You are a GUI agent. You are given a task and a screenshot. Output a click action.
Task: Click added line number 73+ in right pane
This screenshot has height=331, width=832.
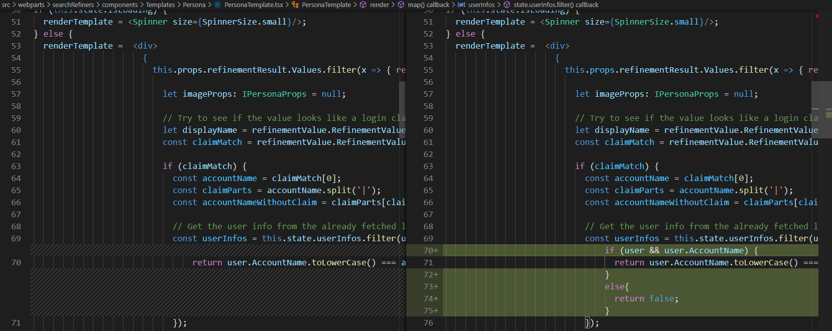pyautogui.click(x=431, y=286)
